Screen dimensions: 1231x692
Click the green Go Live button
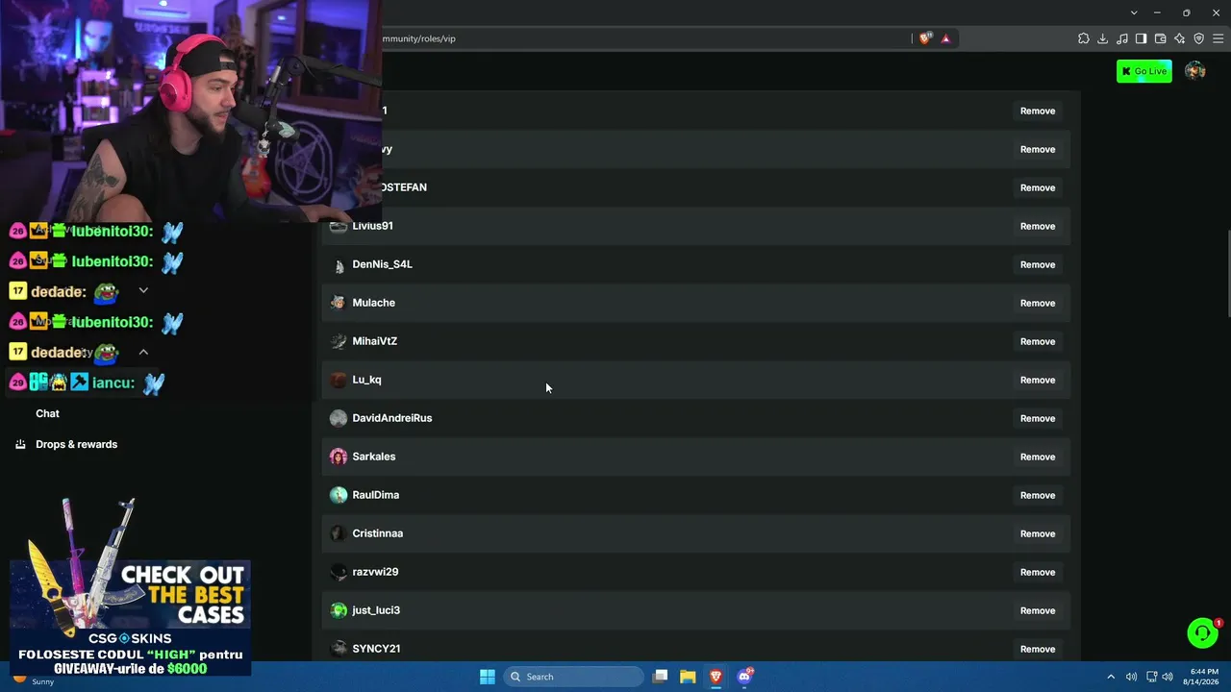(1144, 71)
